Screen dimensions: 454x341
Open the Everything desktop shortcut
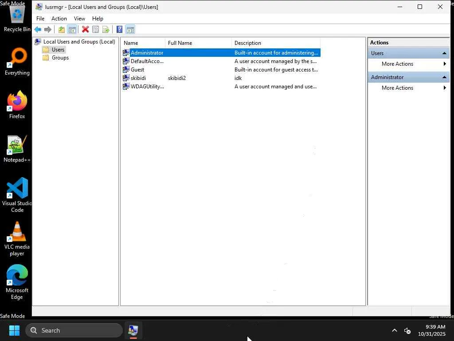[x=17, y=61]
